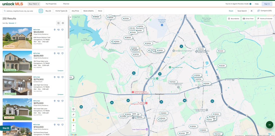Click the $1.5M map price marker

pyautogui.click(x=221, y=51)
